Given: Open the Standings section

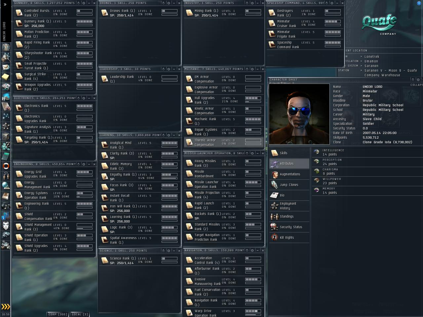Looking at the screenshot, I should pos(289,216).
